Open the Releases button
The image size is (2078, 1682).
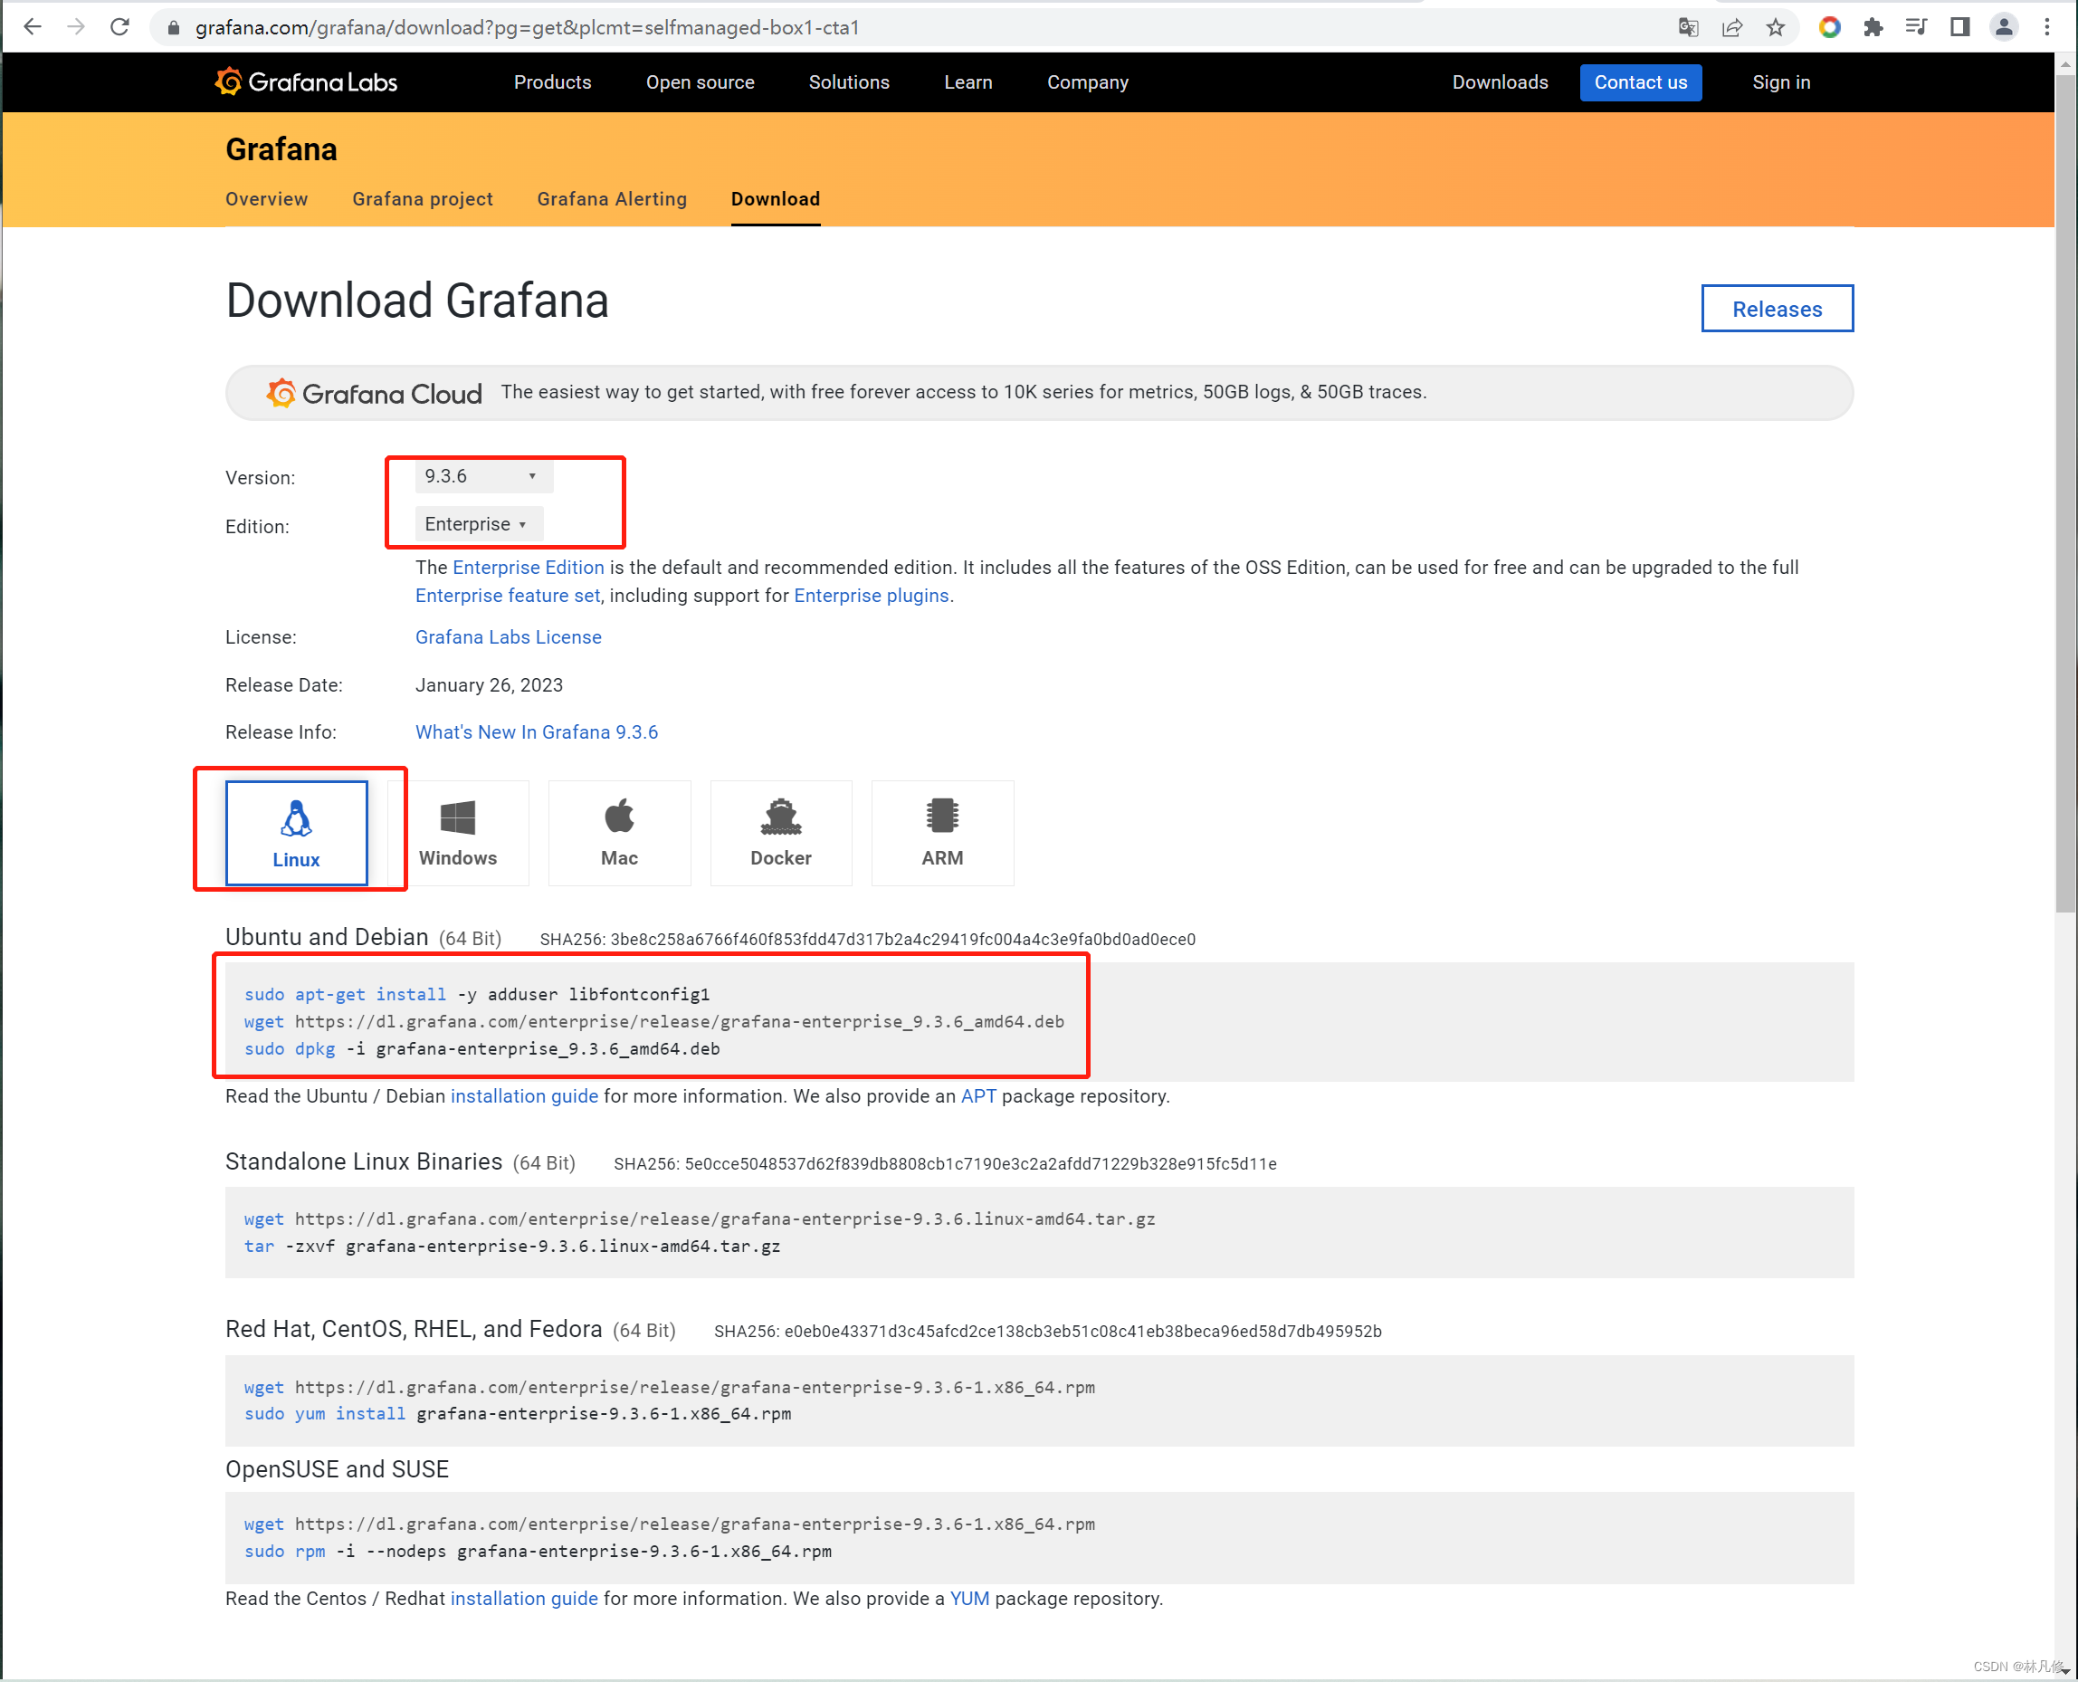(x=1778, y=307)
